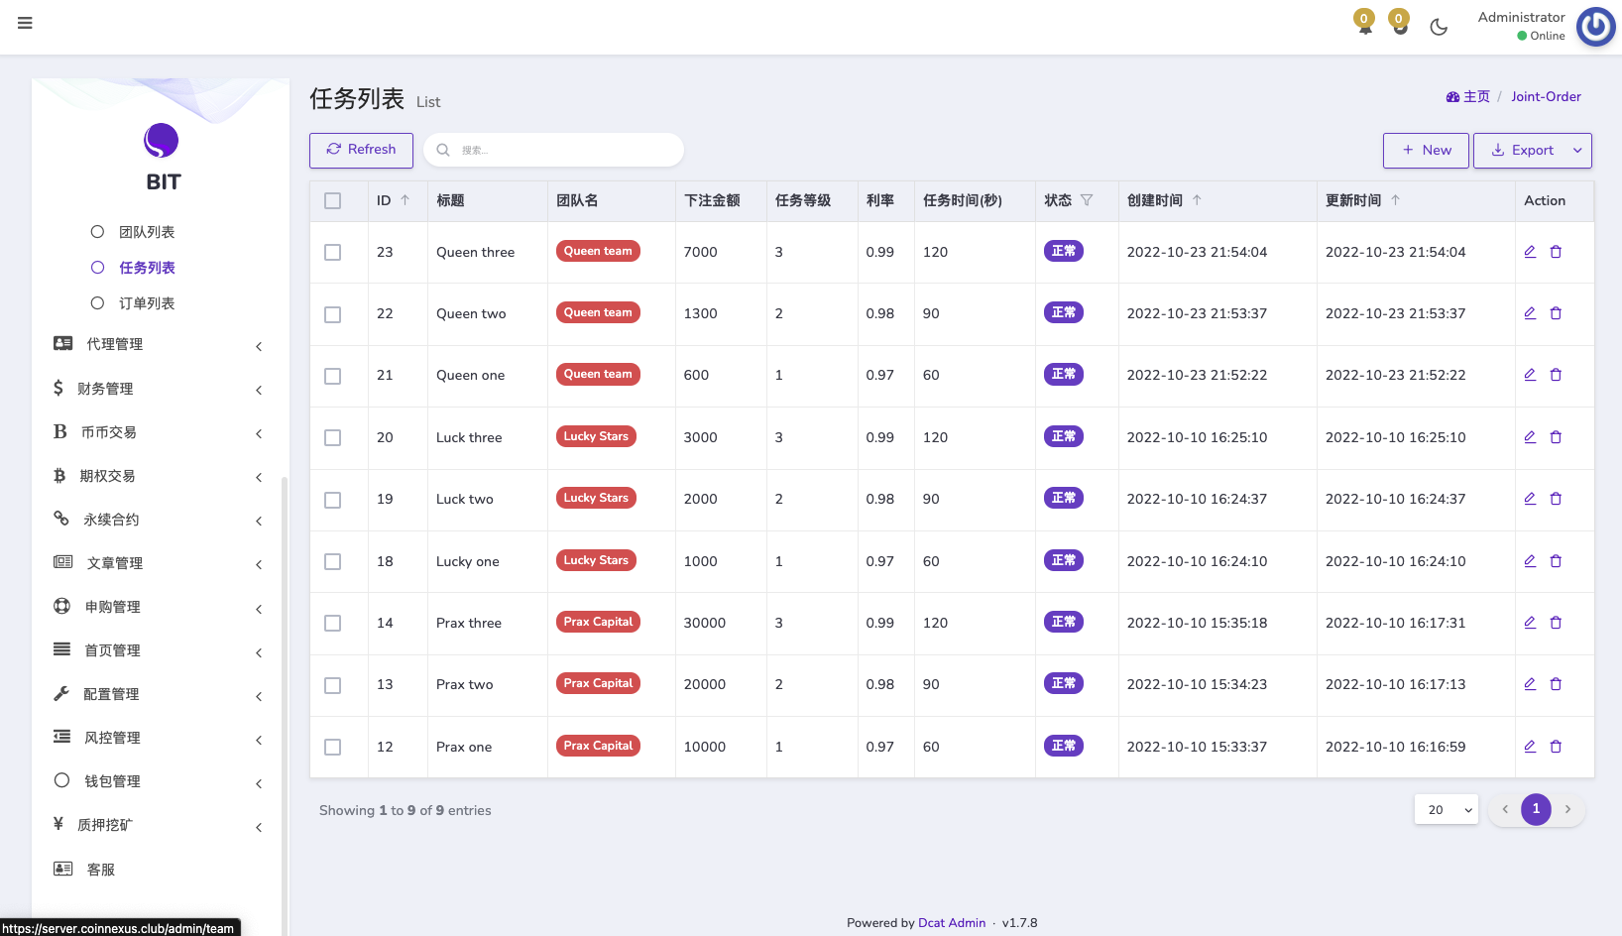Open the Export dropdown arrow
The image size is (1622, 936).
[1577, 151]
